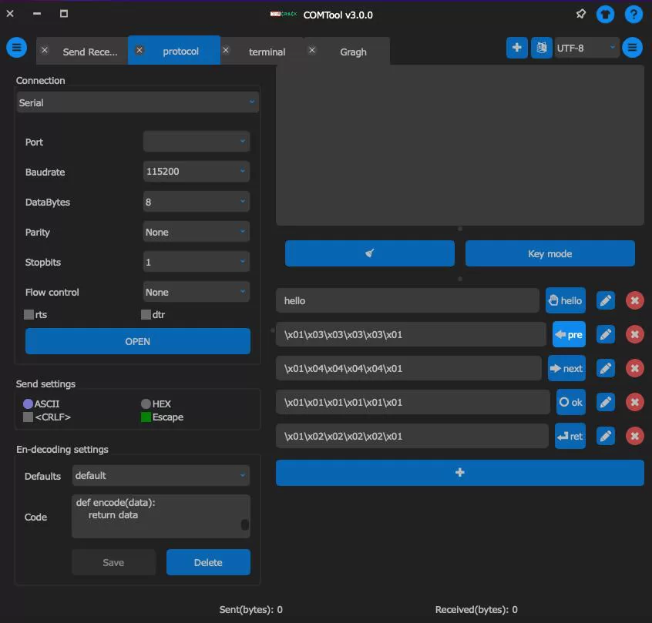Delete the pre command with its red X

[634, 334]
